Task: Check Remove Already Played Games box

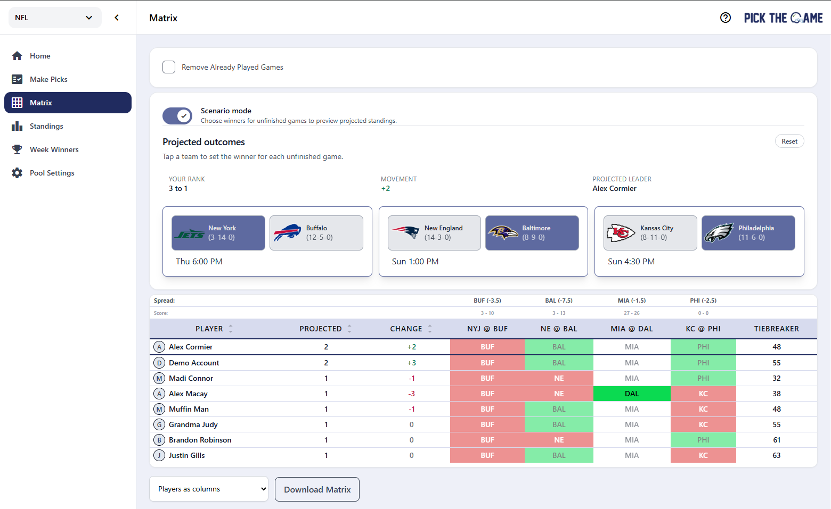Action: (169, 67)
